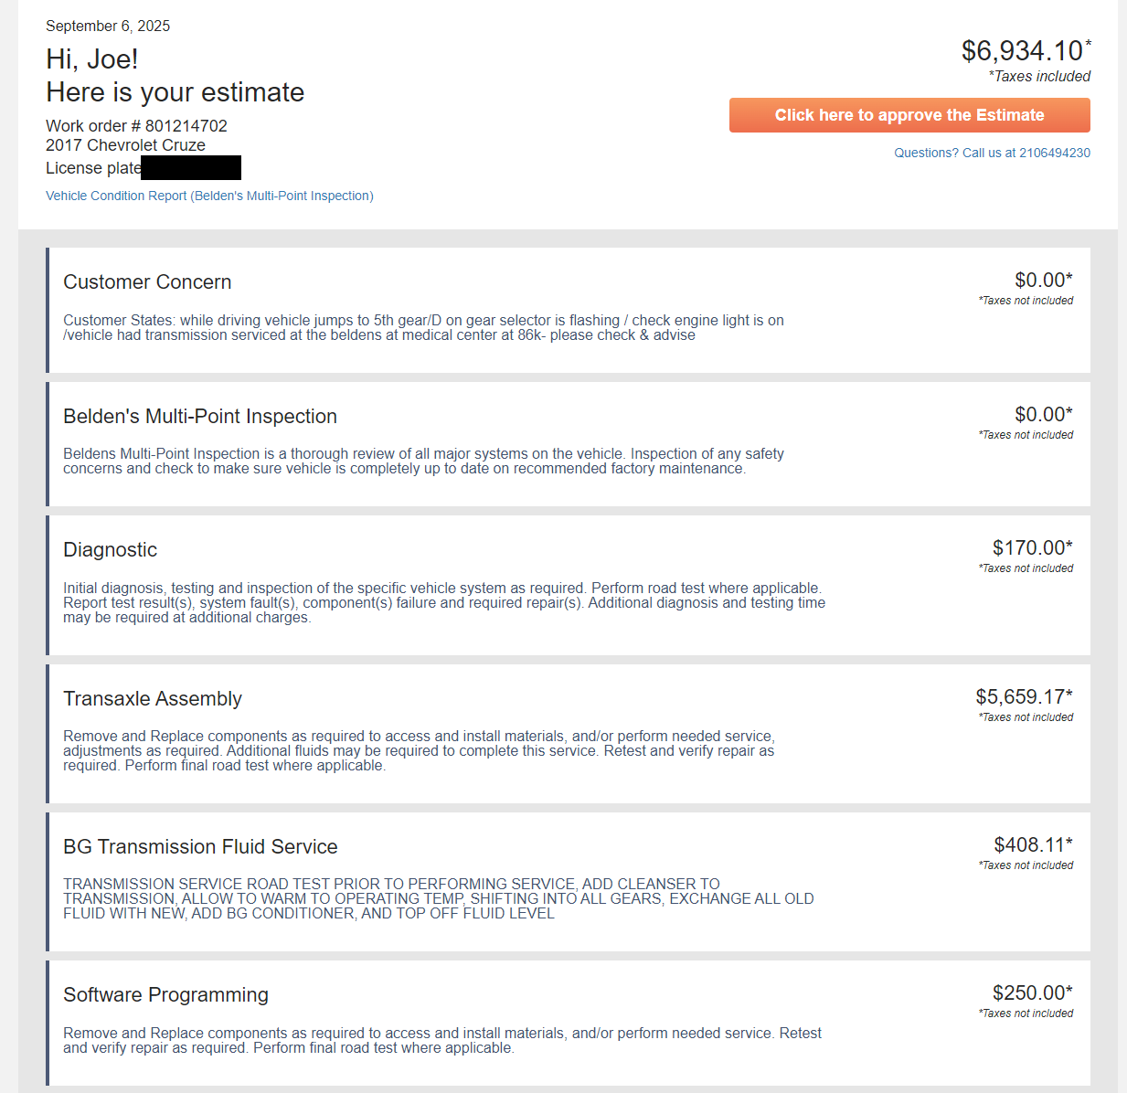This screenshot has height=1093, width=1127.
Task: Open the Vehicle Condition Report link
Action: coord(209,196)
